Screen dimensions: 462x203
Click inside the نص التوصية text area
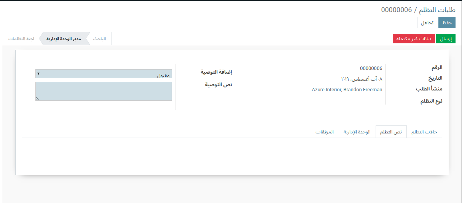104,91
